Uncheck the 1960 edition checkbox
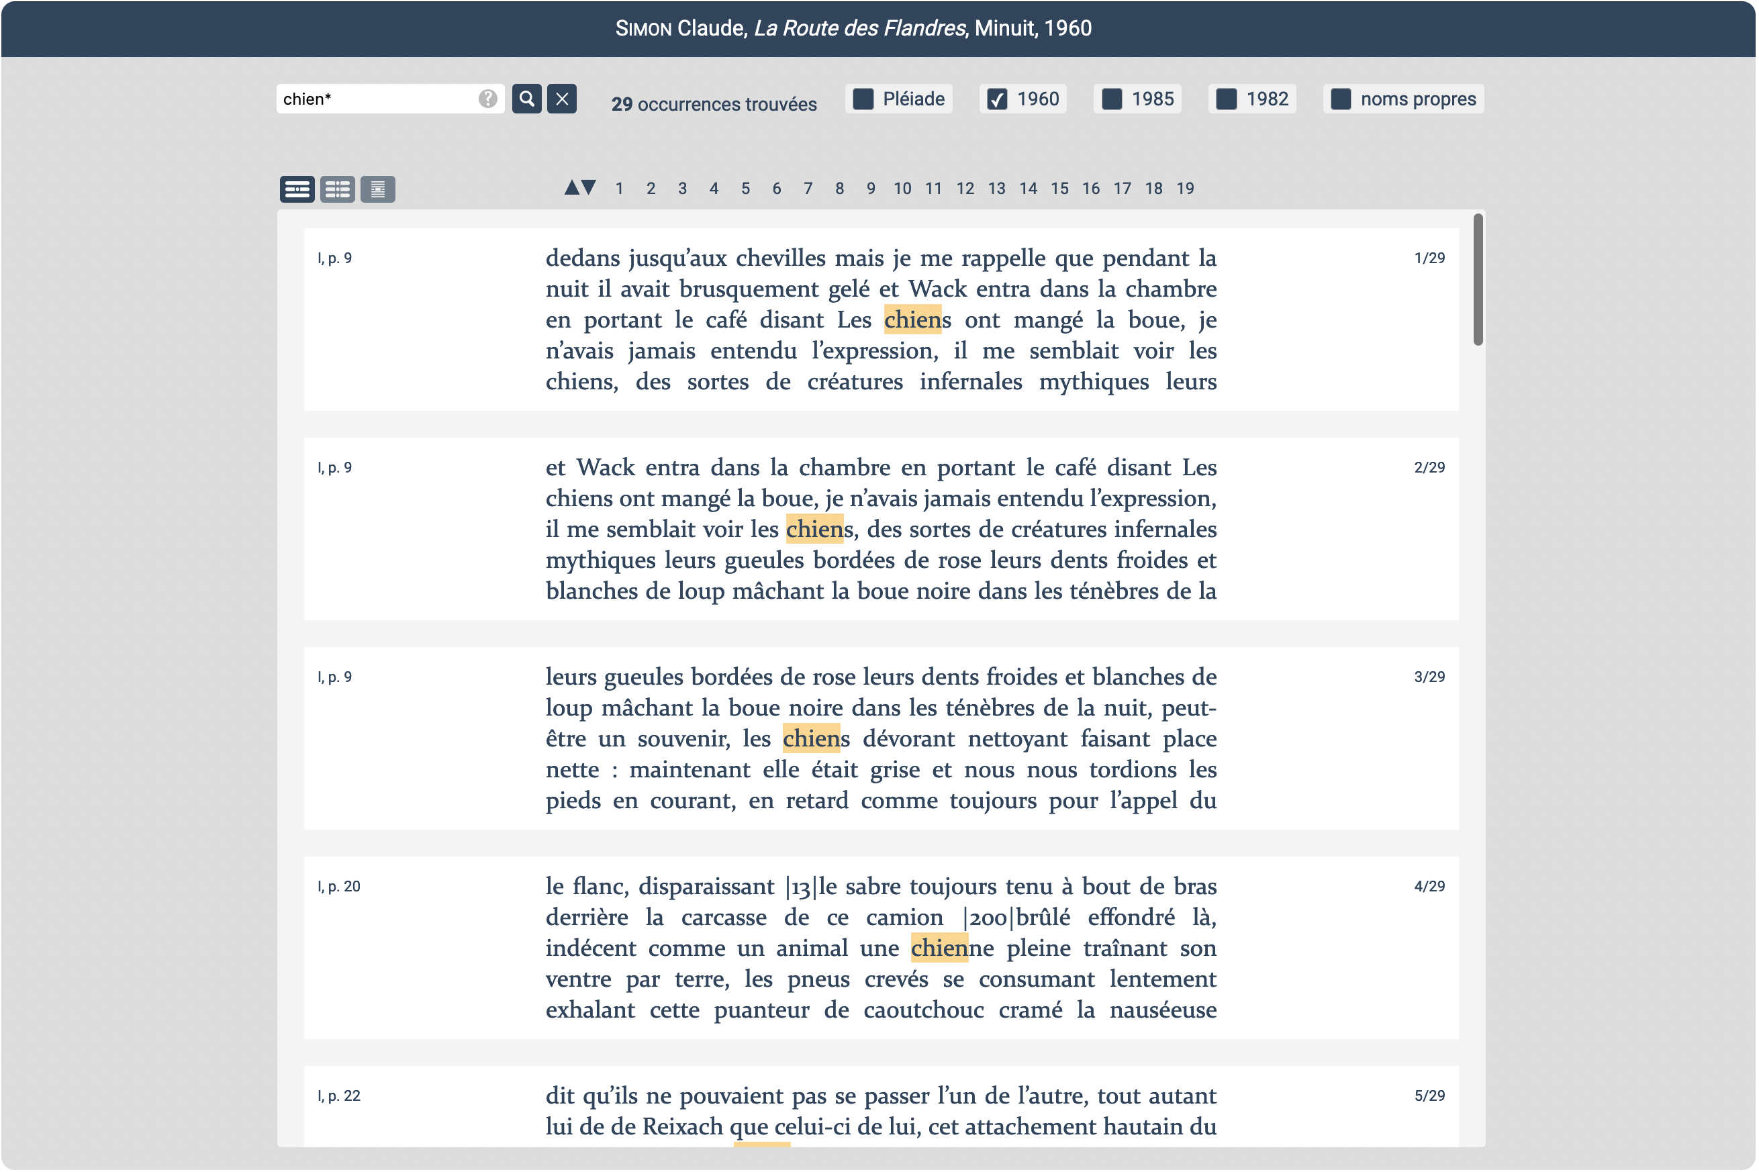Image resolution: width=1759 pixels, height=1172 pixels. click(996, 99)
